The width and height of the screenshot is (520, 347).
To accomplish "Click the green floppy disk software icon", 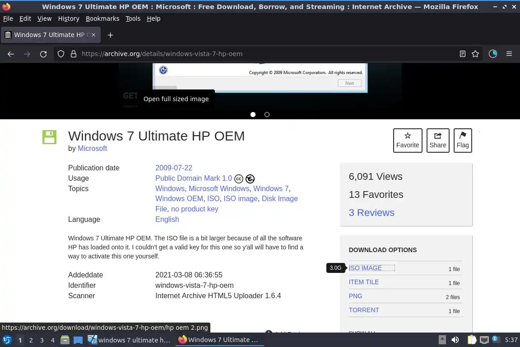I will (49, 137).
